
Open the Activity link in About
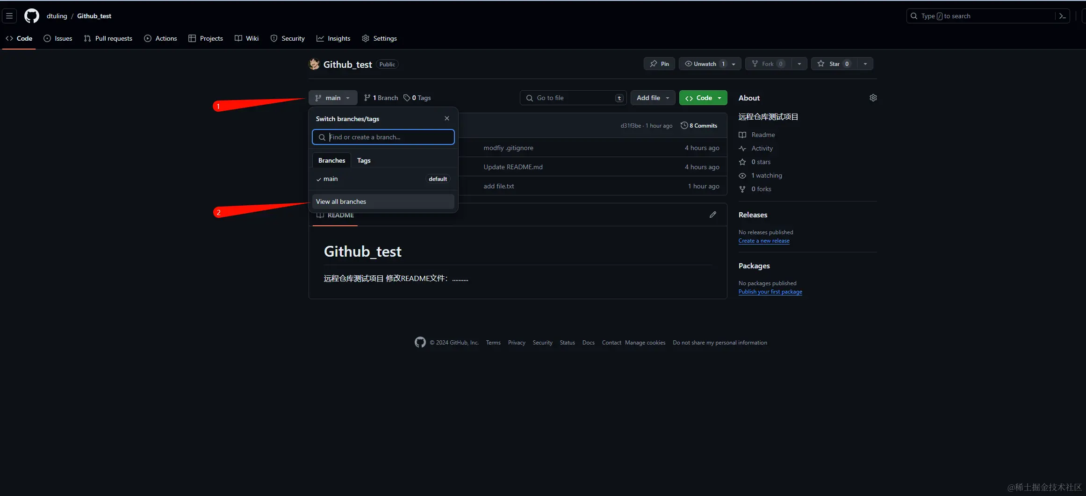point(756,148)
